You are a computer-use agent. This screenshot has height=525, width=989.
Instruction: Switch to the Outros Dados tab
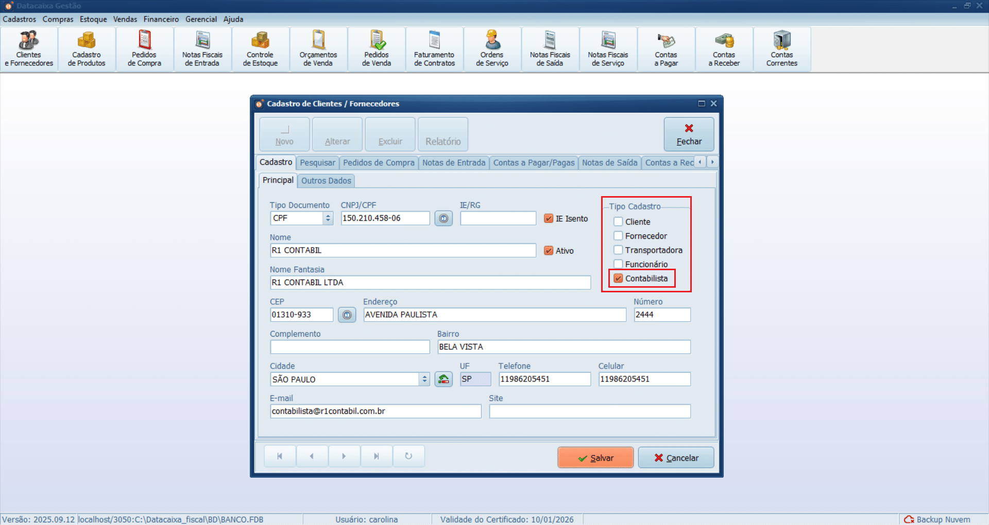point(326,181)
